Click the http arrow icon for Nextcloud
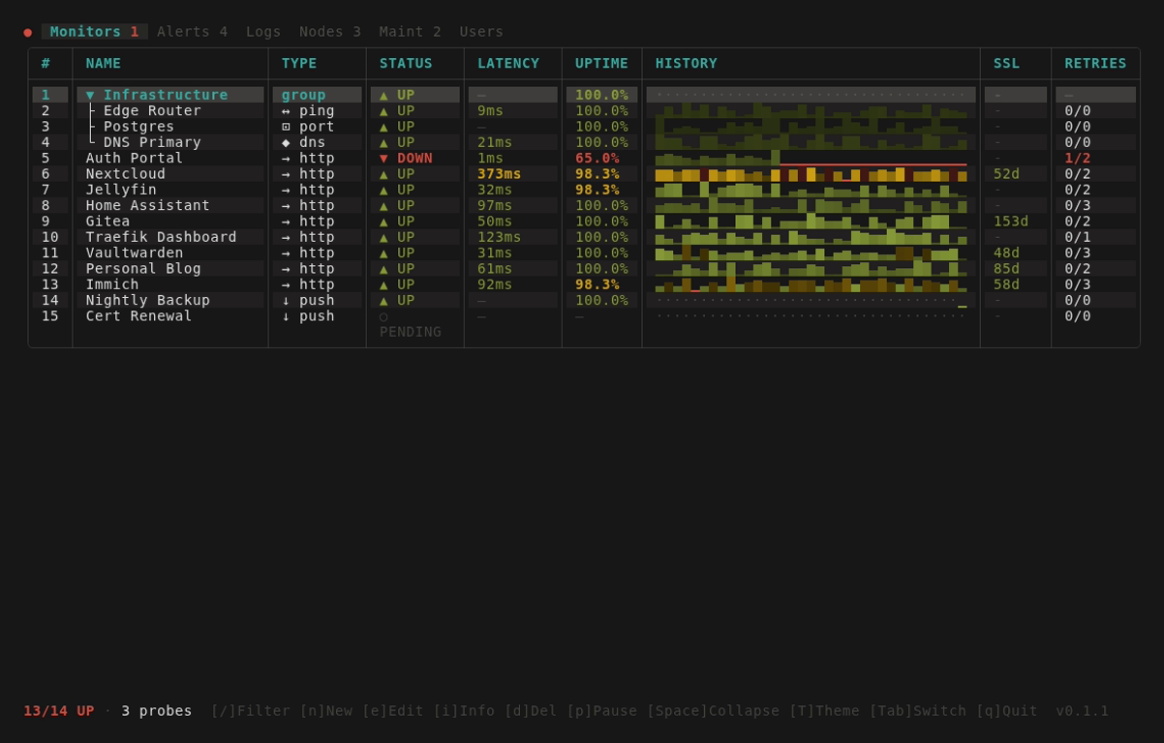 coord(286,174)
